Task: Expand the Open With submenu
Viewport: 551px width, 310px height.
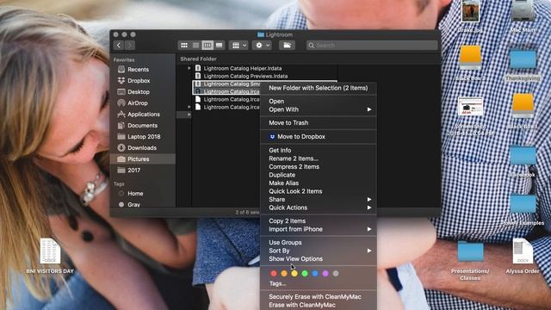Action: point(319,109)
